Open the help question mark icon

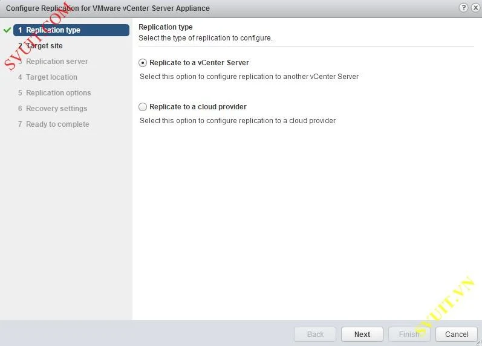pyautogui.click(x=463, y=8)
